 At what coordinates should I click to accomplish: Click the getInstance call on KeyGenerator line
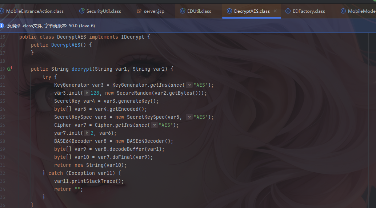(166, 85)
